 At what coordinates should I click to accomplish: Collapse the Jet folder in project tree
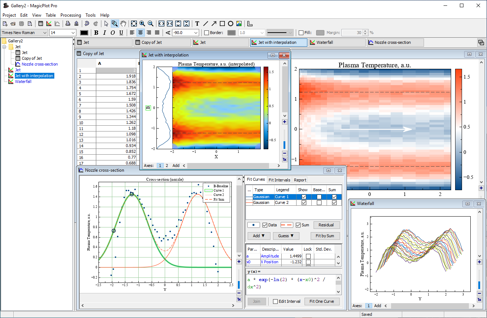click(4, 47)
